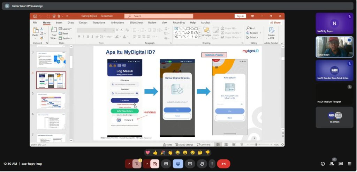Viewport: 357px width, 172px height.
Task: Select slide 5 thumbnail in slide panel
Action: click(51, 101)
